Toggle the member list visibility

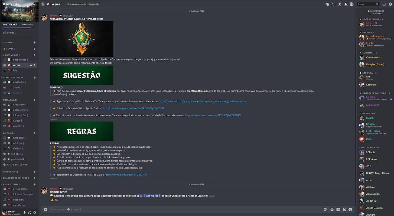tap(346, 4)
